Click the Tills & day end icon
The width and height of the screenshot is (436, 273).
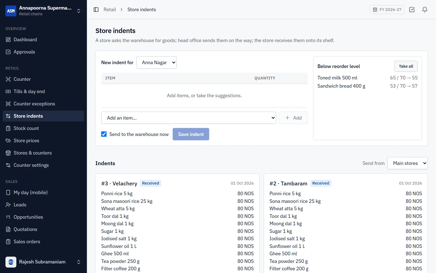tap(8, 91)
